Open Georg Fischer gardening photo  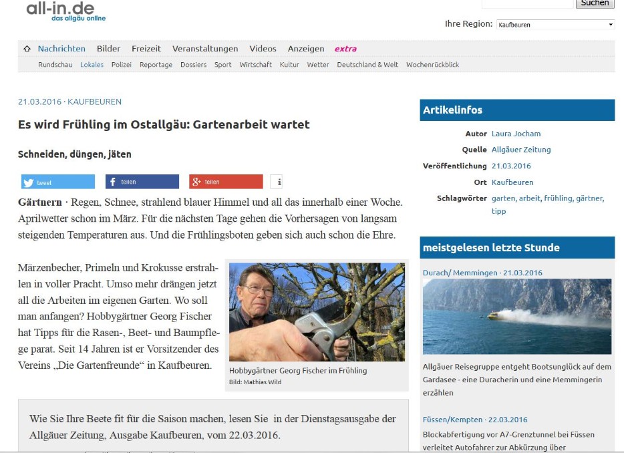317,312
